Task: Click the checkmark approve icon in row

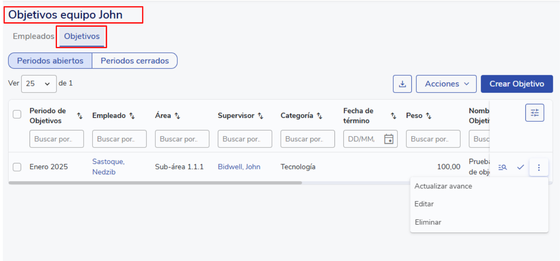Action: 520,167
